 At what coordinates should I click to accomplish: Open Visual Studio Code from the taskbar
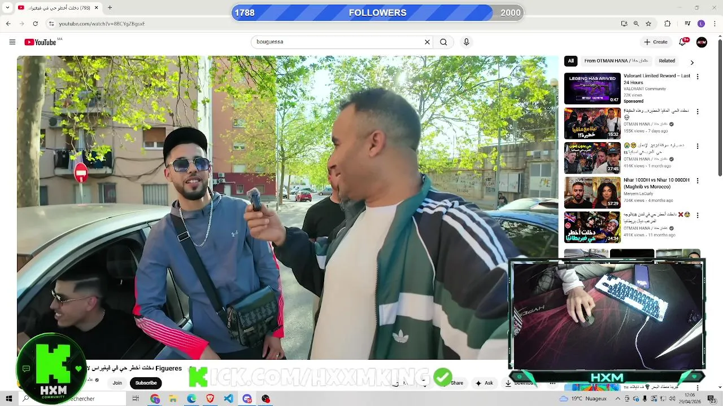coord(228,399)
